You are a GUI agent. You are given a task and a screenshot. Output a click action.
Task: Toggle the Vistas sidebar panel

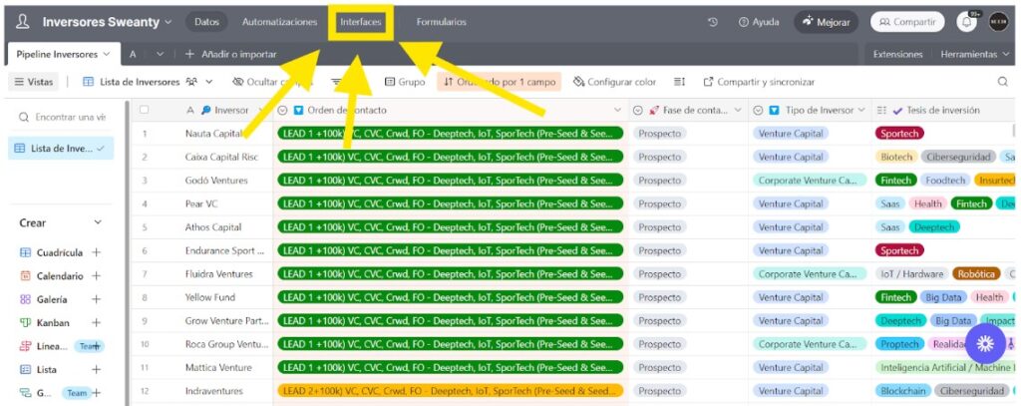click(x=33, y=82)
